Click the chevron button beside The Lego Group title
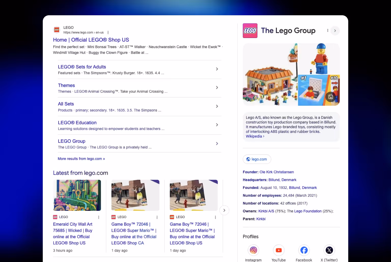This screenshot has width=391, height=262. coord(335,31)
